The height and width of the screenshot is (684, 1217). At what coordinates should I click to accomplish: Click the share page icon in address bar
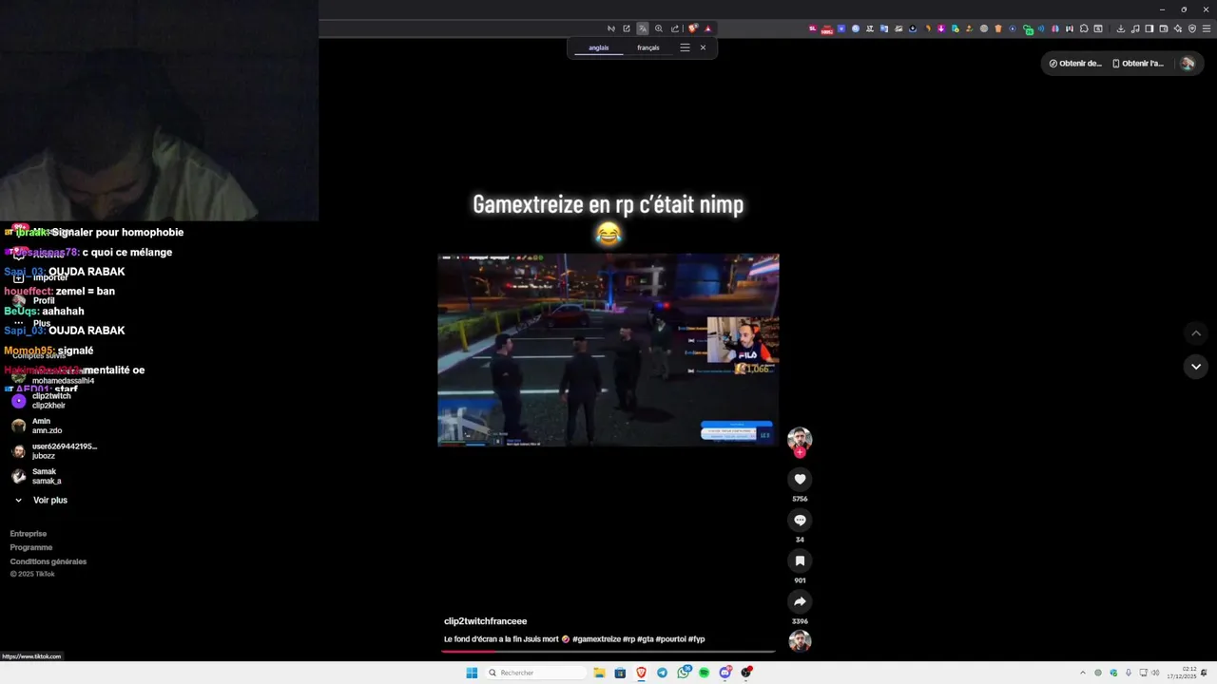pyautogui.click(x=675, y=28)
